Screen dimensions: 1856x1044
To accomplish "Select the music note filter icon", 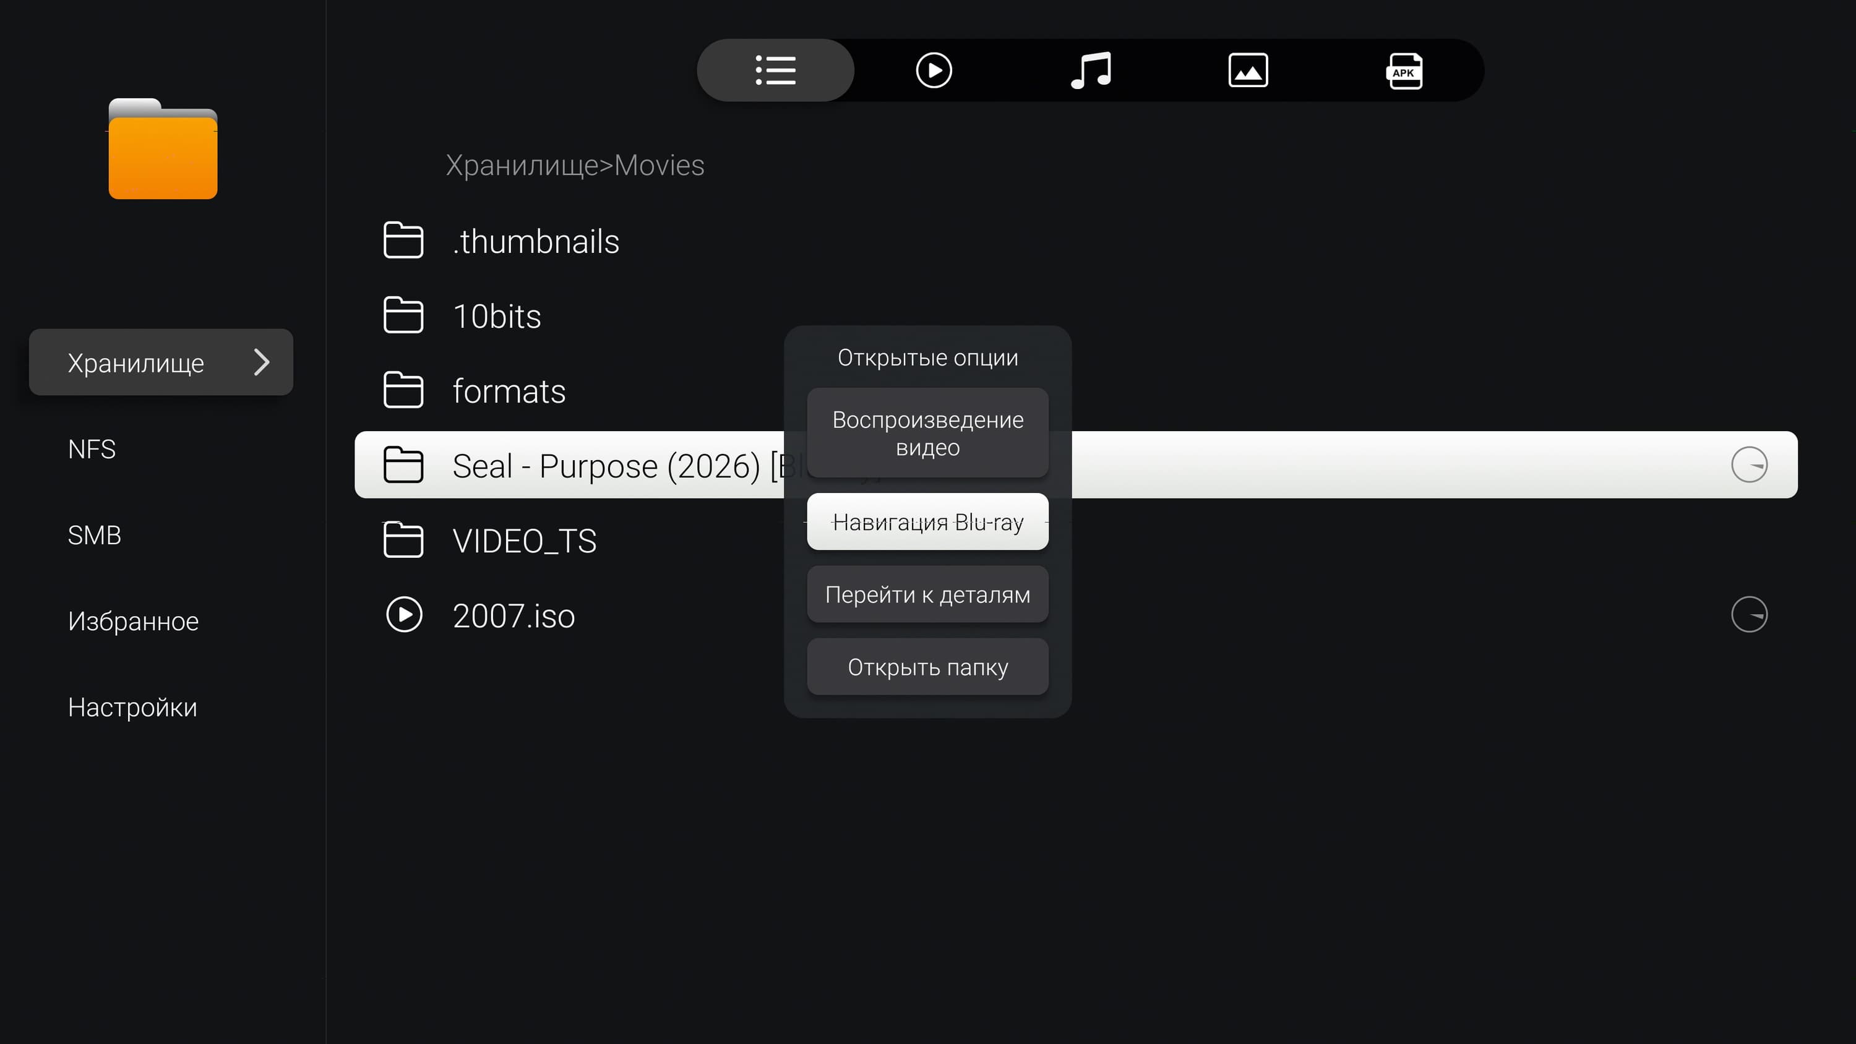I will click(1091, 71).
